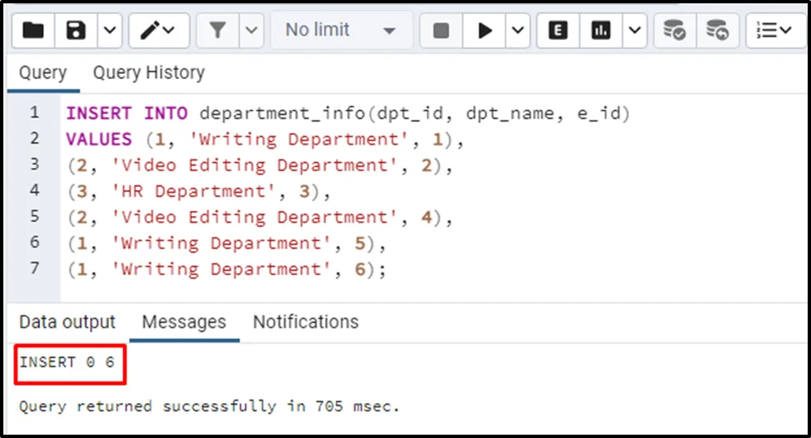Click the Open File folder icon
Screen dimensions: 811x438
pyautogui.click(x=33, y=31)
